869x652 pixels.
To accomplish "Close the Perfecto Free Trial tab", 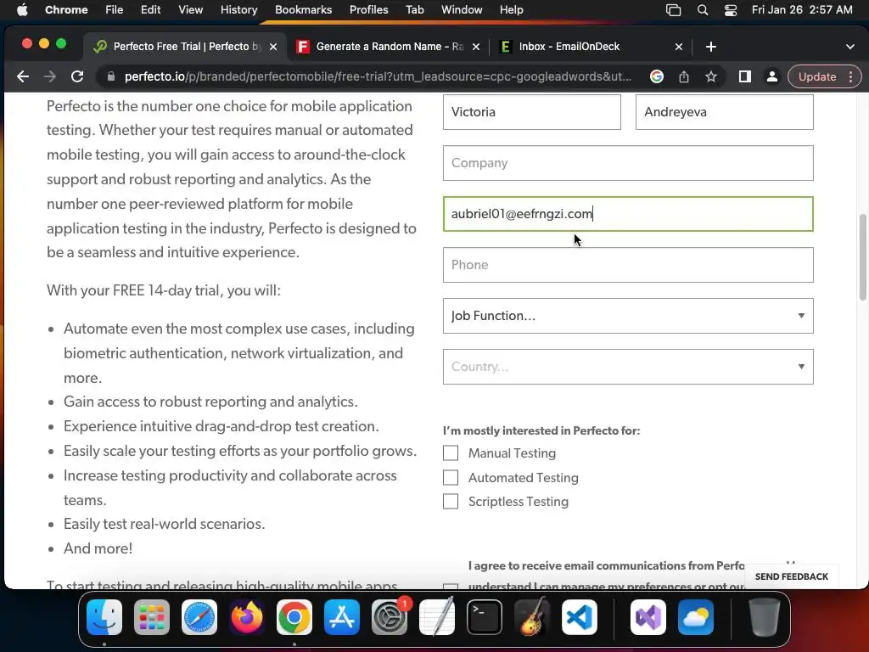I will (273, 48).
